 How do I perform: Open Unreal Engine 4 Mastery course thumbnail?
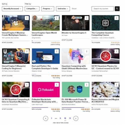[16, 23]
